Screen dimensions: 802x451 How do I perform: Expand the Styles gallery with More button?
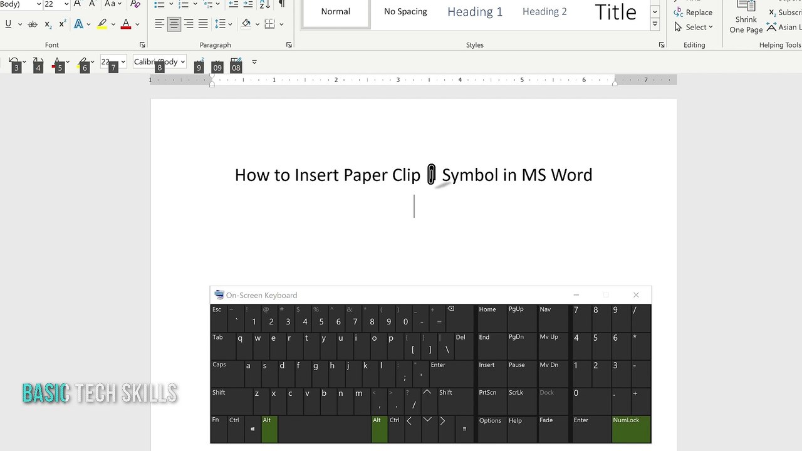tap(655, 24)
